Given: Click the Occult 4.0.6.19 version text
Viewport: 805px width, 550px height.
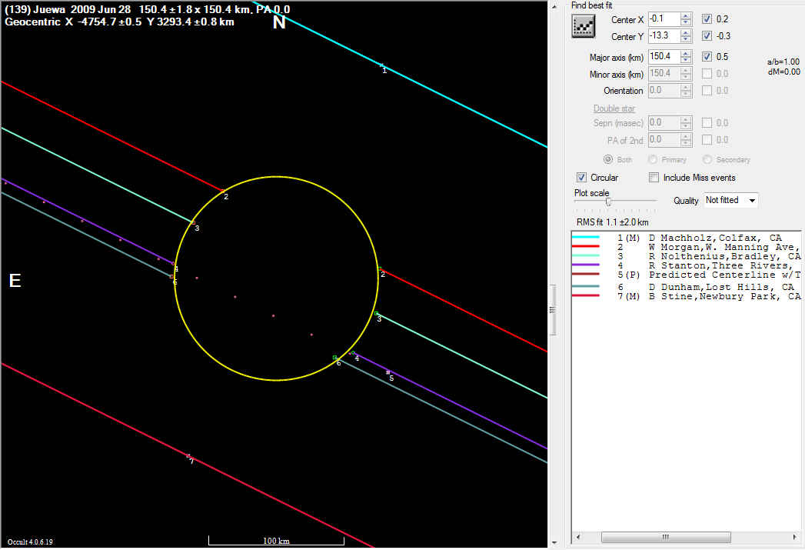Looking at the screenshot, I should tap(30, 542).
